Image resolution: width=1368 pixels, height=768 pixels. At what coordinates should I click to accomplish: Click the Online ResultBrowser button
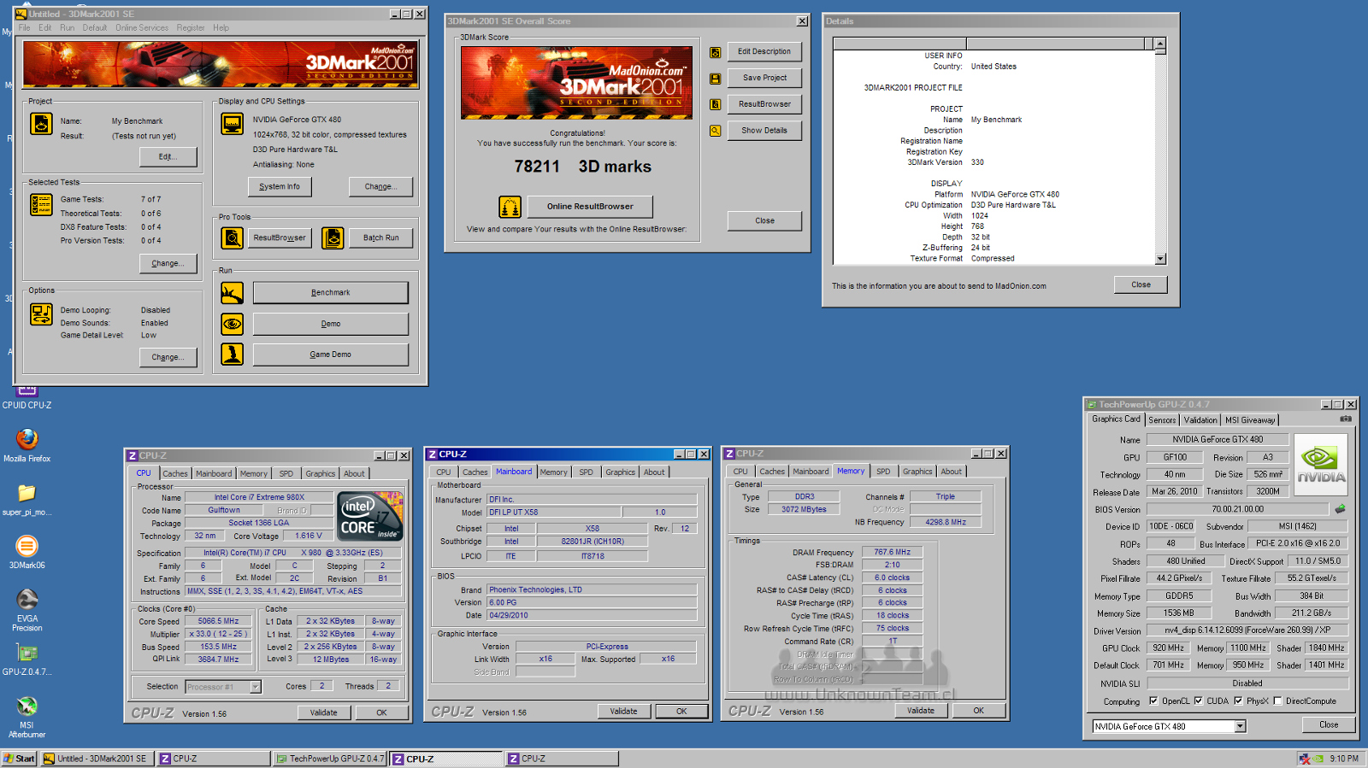tap(590, 207)
